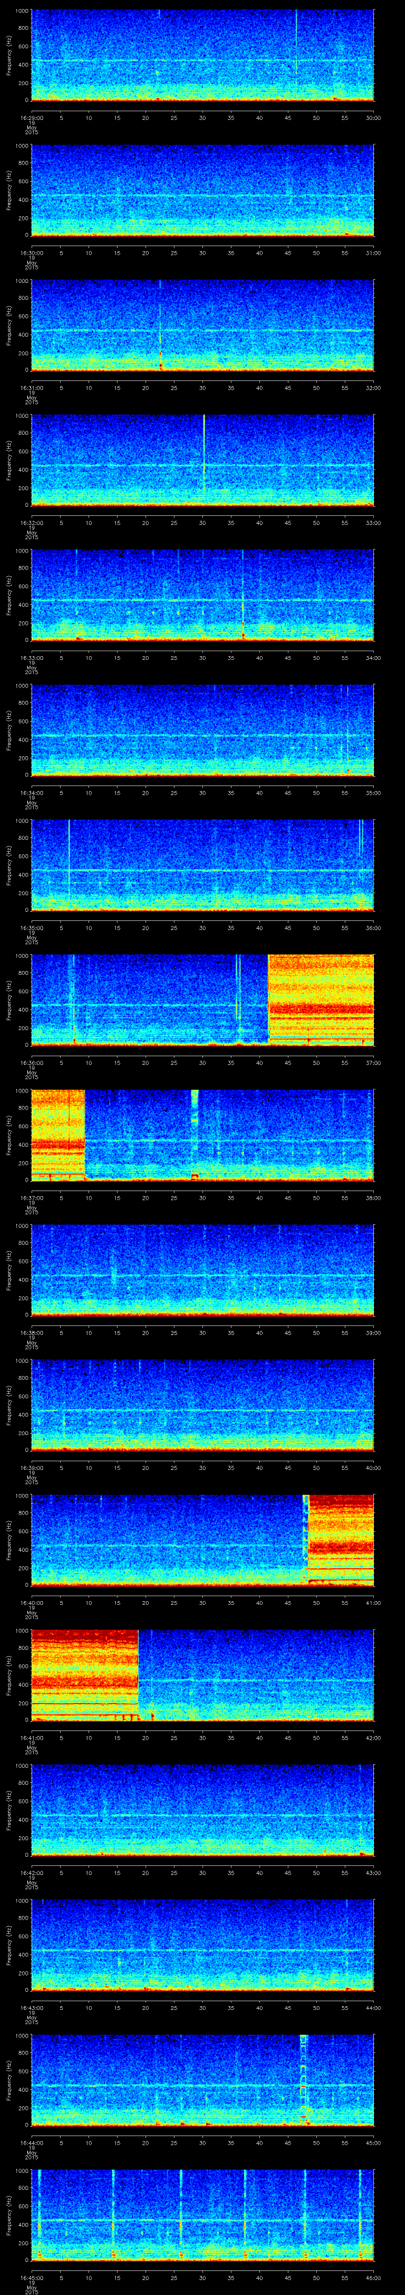Select the spectrogram panel starting at 16:33:00
Image resolution: width=405 pixels, height=2295 pixels.
click(202, 595)
